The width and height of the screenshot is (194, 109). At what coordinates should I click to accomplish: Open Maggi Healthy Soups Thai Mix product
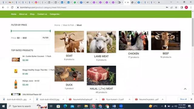coord(38,70)
